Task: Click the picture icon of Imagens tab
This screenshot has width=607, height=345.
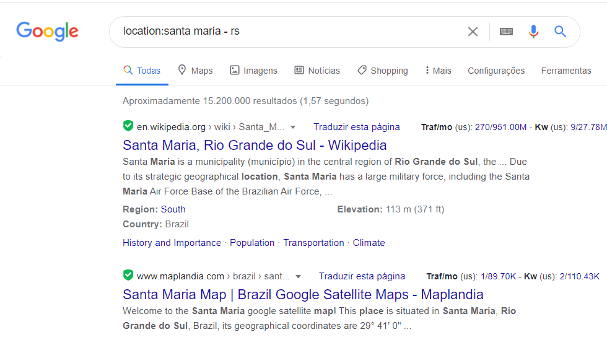Action: click(235, 70)
